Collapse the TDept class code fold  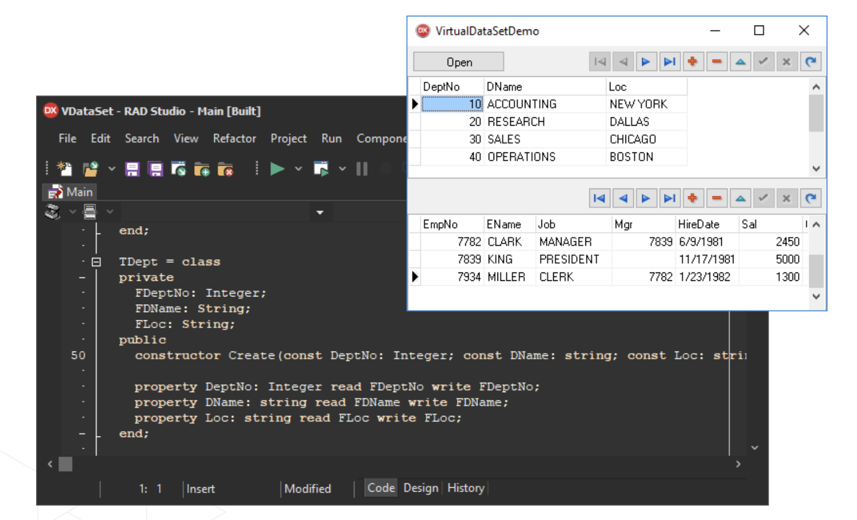[96, 262]
